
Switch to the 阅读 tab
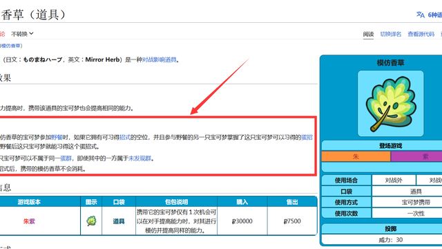click(x=368, y=34)
